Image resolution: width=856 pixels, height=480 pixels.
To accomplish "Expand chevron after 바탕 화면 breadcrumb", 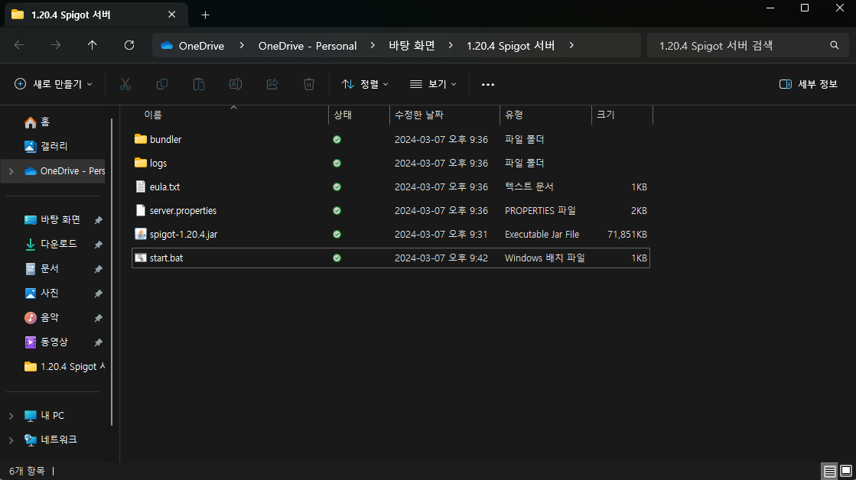I will (x=451, y=45).
